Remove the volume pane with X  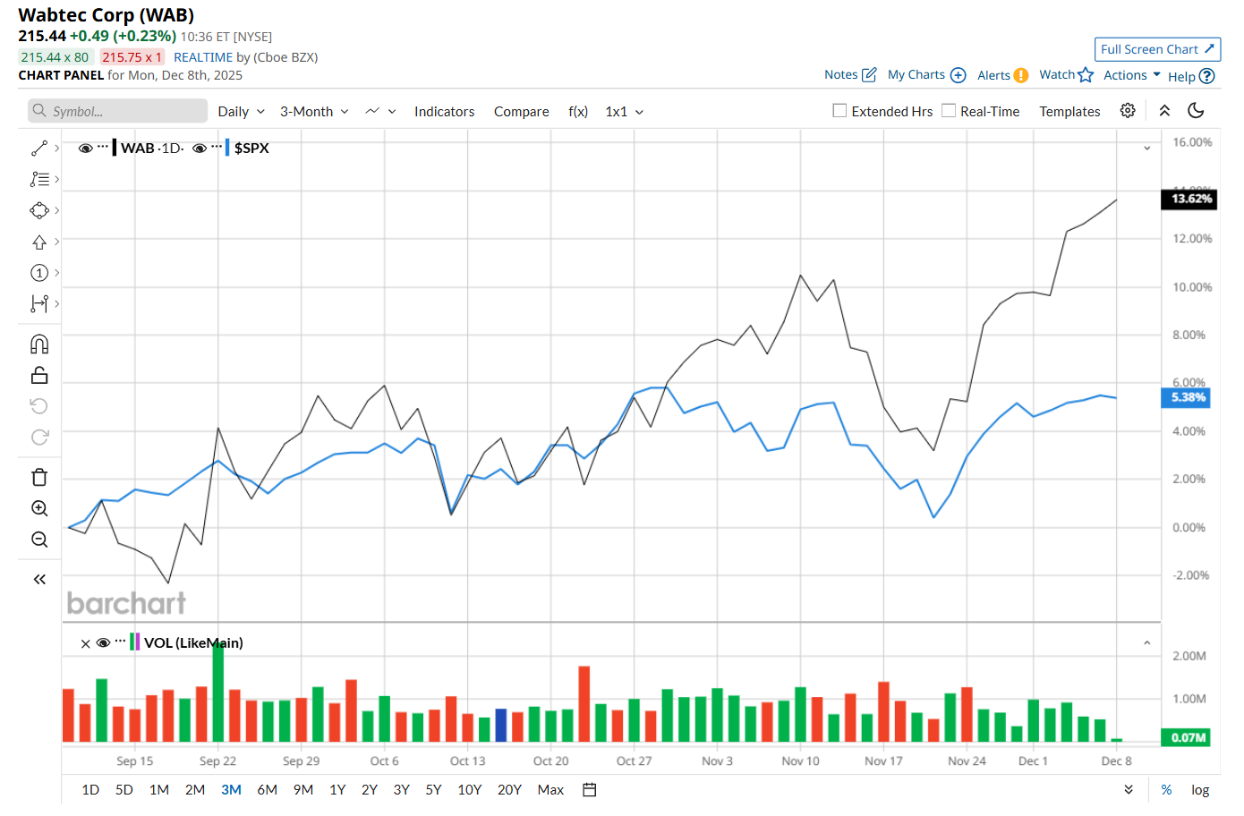(85, 643)
